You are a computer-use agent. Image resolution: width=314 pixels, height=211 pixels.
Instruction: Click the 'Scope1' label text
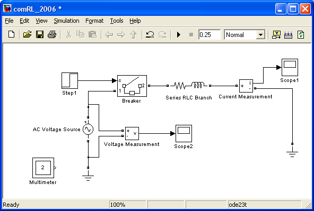tap(290, 80)
